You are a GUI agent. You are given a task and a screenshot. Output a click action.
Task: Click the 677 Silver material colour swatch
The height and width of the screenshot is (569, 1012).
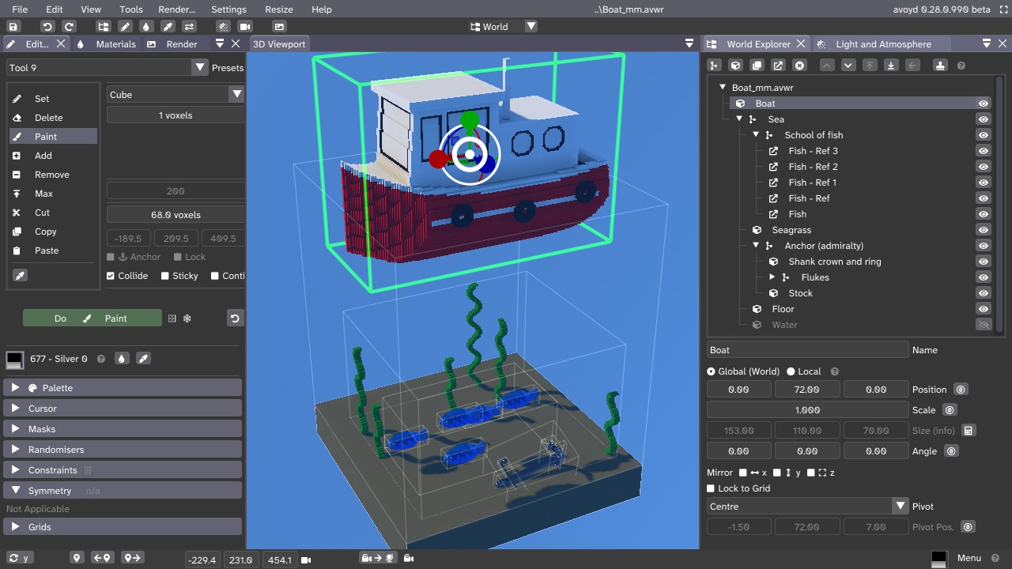click(x=14, y=359)
